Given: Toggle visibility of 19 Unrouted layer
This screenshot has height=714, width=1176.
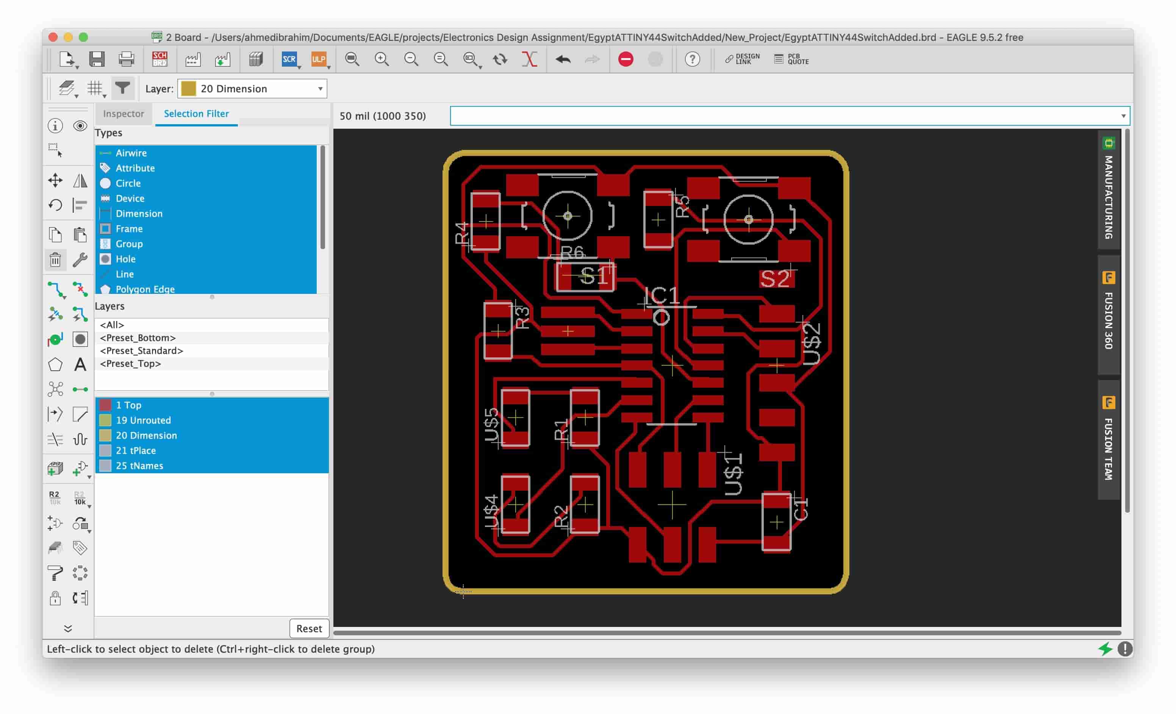Looking at the screenshot, I should 105,419.
